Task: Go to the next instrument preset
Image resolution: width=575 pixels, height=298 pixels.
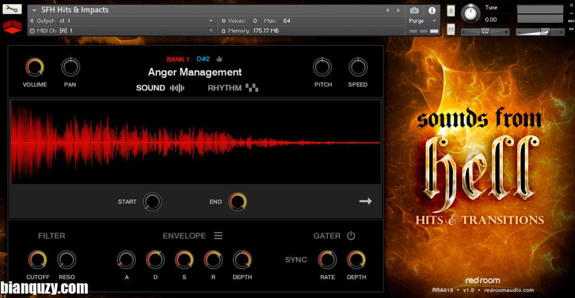Action: coord(398,10)
